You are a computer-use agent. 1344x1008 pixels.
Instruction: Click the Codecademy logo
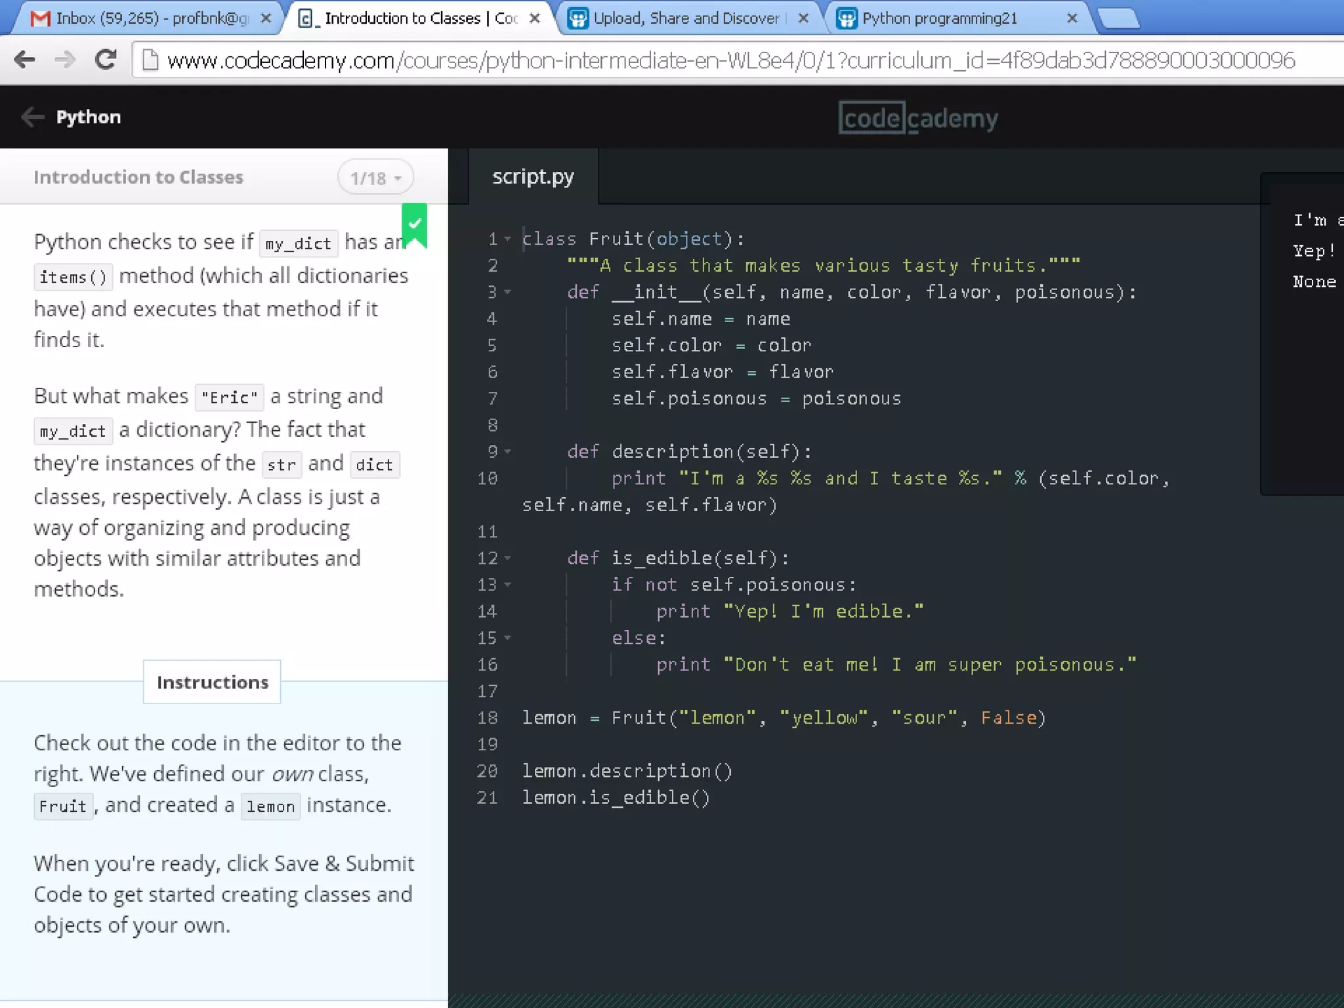918,118
